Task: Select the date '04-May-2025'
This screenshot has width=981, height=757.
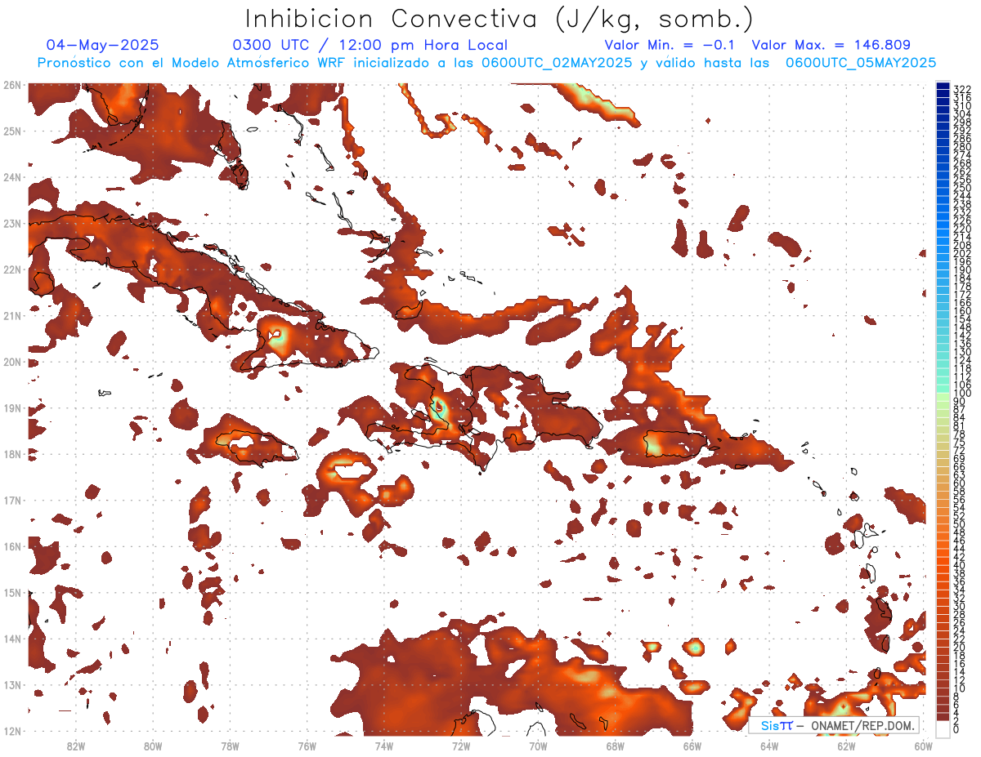Action: 102,45
